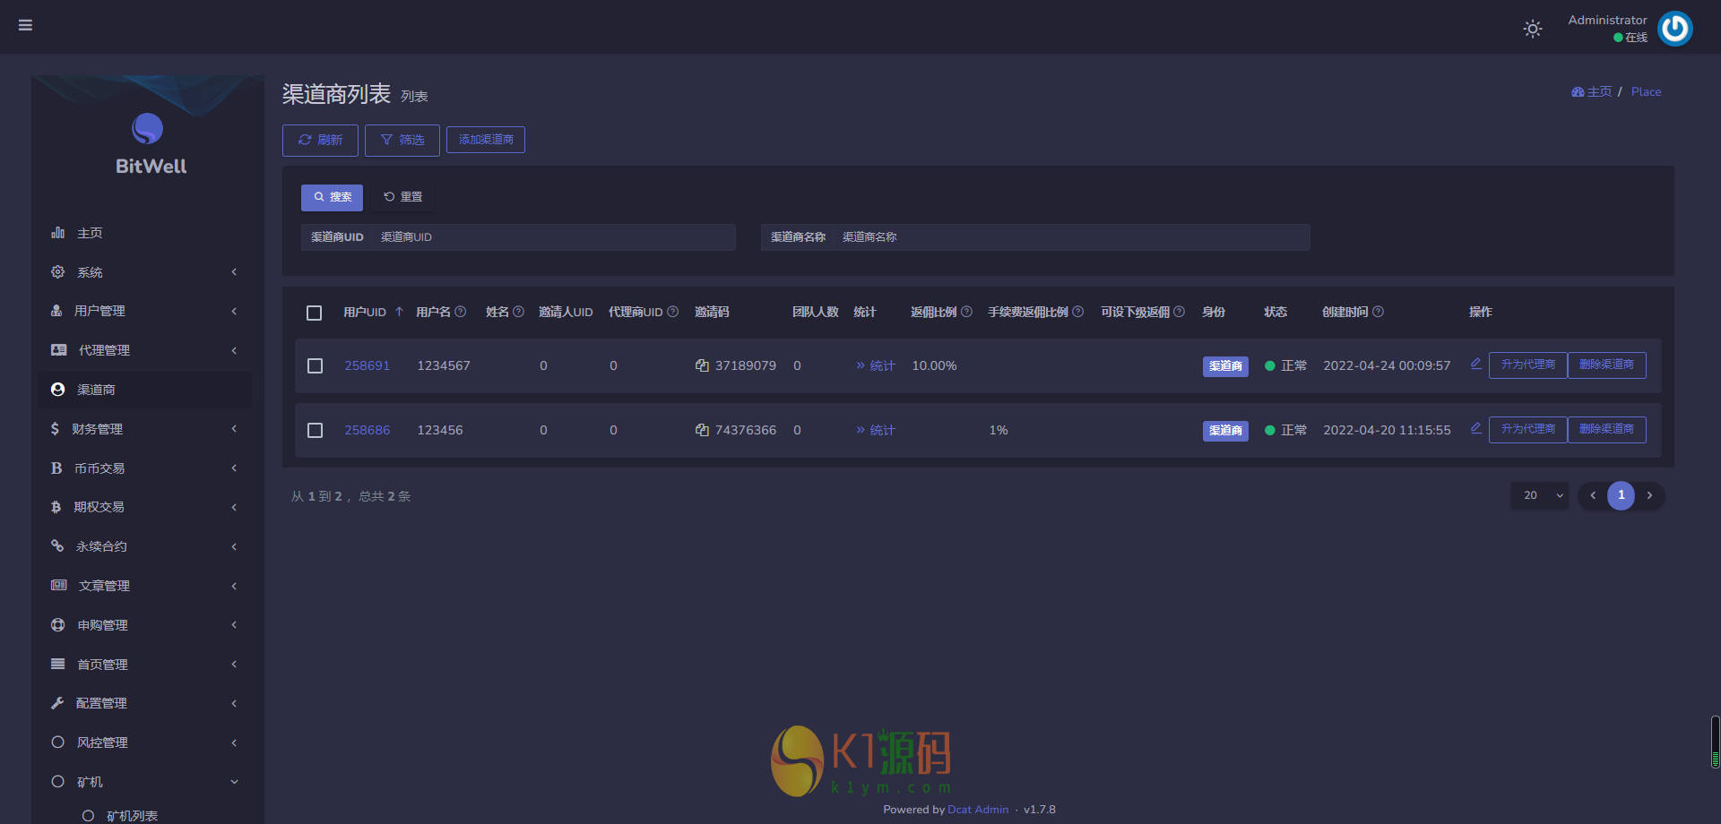The image size is (1721, 824).
Task: Open 首页管理 sidebar menu
Action: [145, 665]
